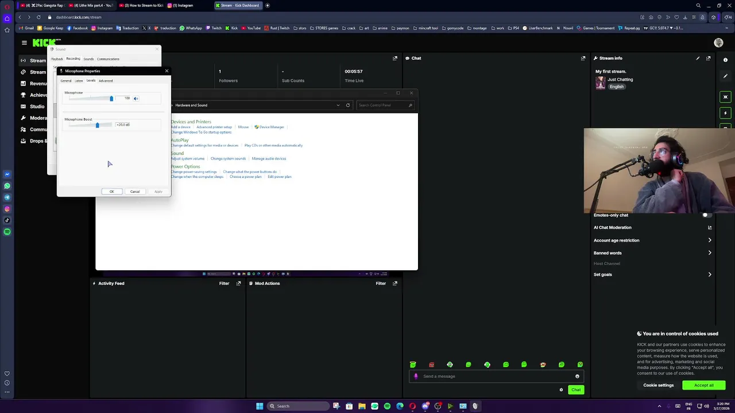Open the Twitch bookmark

[214, 28]
